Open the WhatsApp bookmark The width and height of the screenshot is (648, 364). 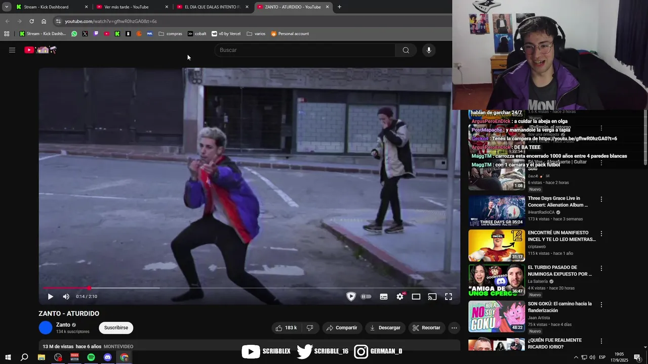(x=74, y=34)
